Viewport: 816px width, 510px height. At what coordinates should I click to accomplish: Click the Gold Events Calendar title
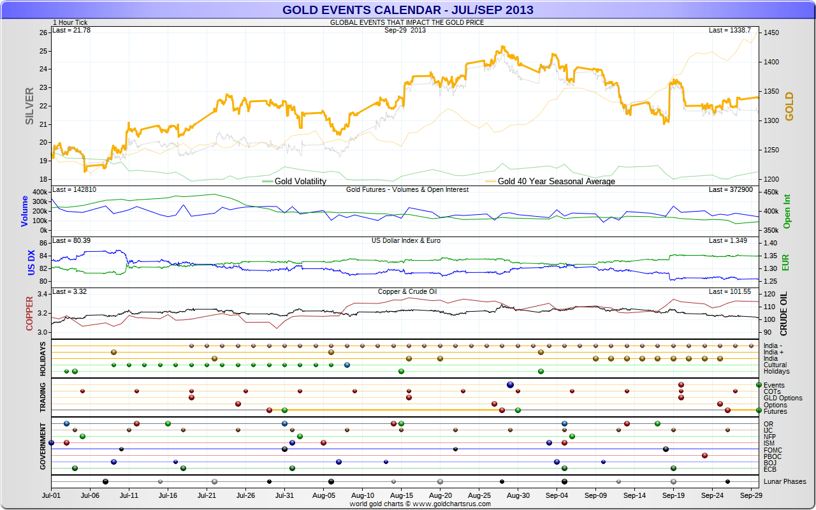(x=408, y=10)
